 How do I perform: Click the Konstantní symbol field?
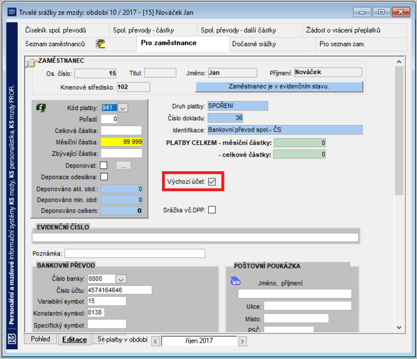click(96, 312)
